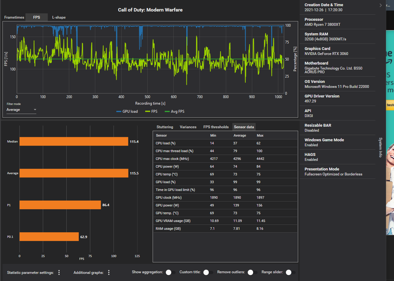Image resolution: width=394 pixels, height=281 pixels.
Task: Select the CPU max clock (MHz) row
Action: tap(225, 159)
